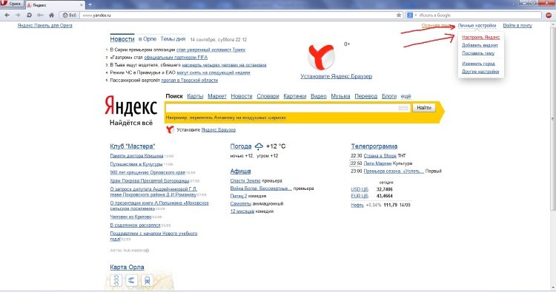
Task: Open the Opera main menu button
Action: 12,4
